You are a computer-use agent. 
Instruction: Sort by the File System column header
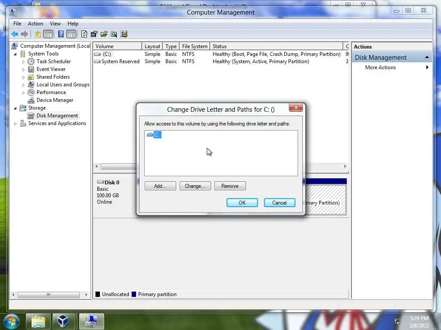coord(195,46)
